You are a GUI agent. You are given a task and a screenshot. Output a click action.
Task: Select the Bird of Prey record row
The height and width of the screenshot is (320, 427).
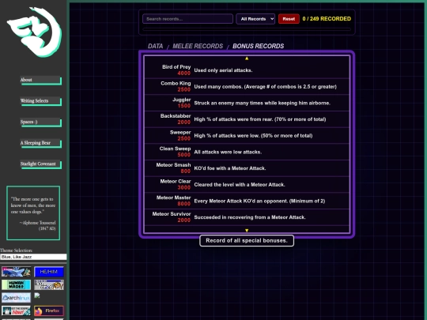coord(247,70)
